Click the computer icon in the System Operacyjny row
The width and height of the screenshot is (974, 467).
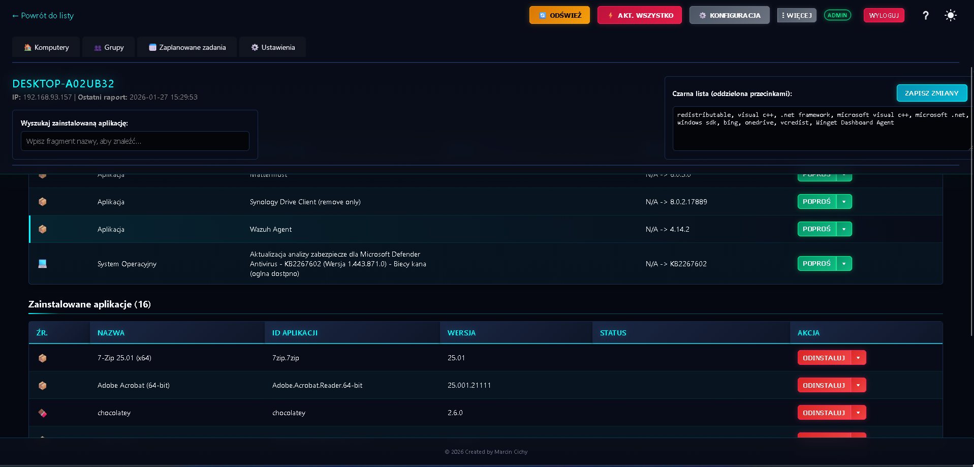coord(43,264)
